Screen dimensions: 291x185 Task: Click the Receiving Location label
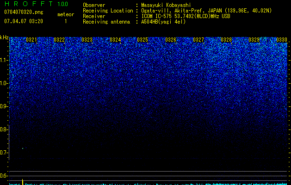[x=108, y=11]
